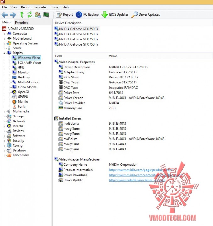Click the Forward navigation arrow
Screen dimensions: 213x226
point(13,15)
